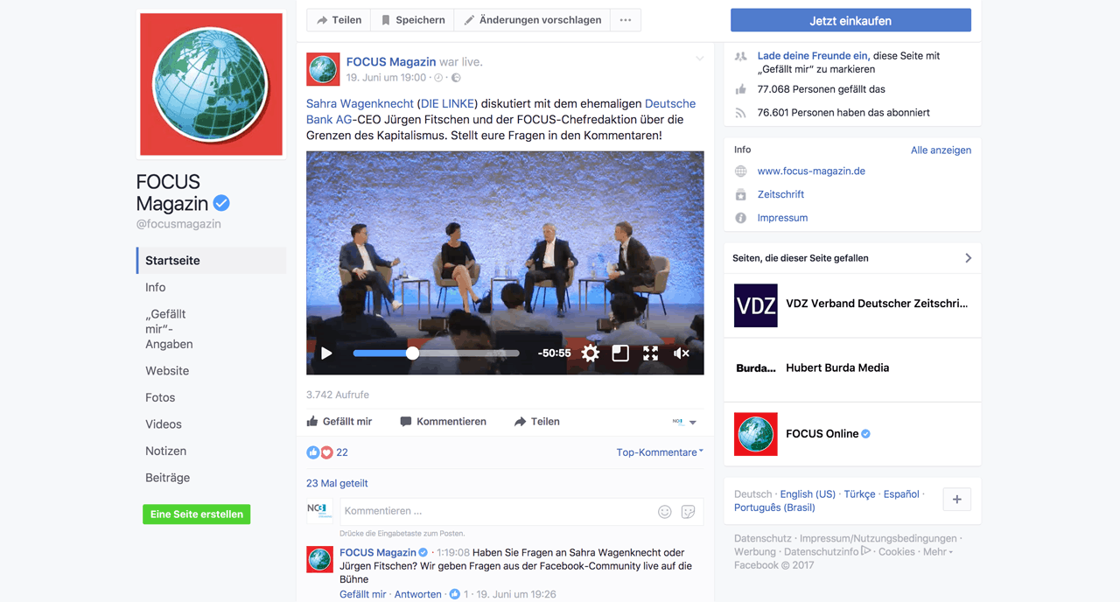Seek on the video progress bar
This screenshot has height=602, width=1120.
click(436, 353)
